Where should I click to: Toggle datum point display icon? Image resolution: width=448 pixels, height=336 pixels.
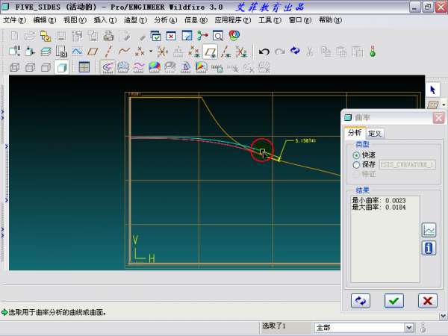pyautogui.click(x=194, y=52)
